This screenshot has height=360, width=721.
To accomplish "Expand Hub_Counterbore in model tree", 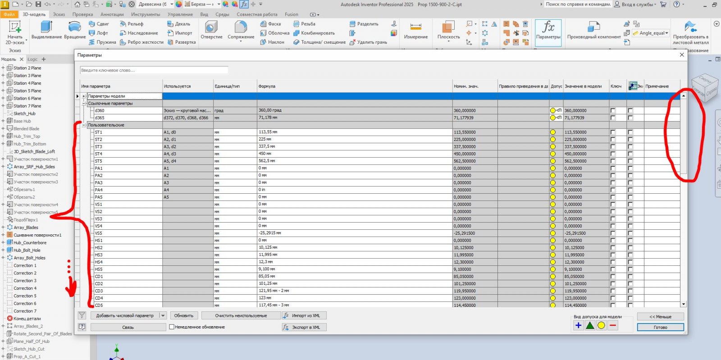I will tap(3, 242).
